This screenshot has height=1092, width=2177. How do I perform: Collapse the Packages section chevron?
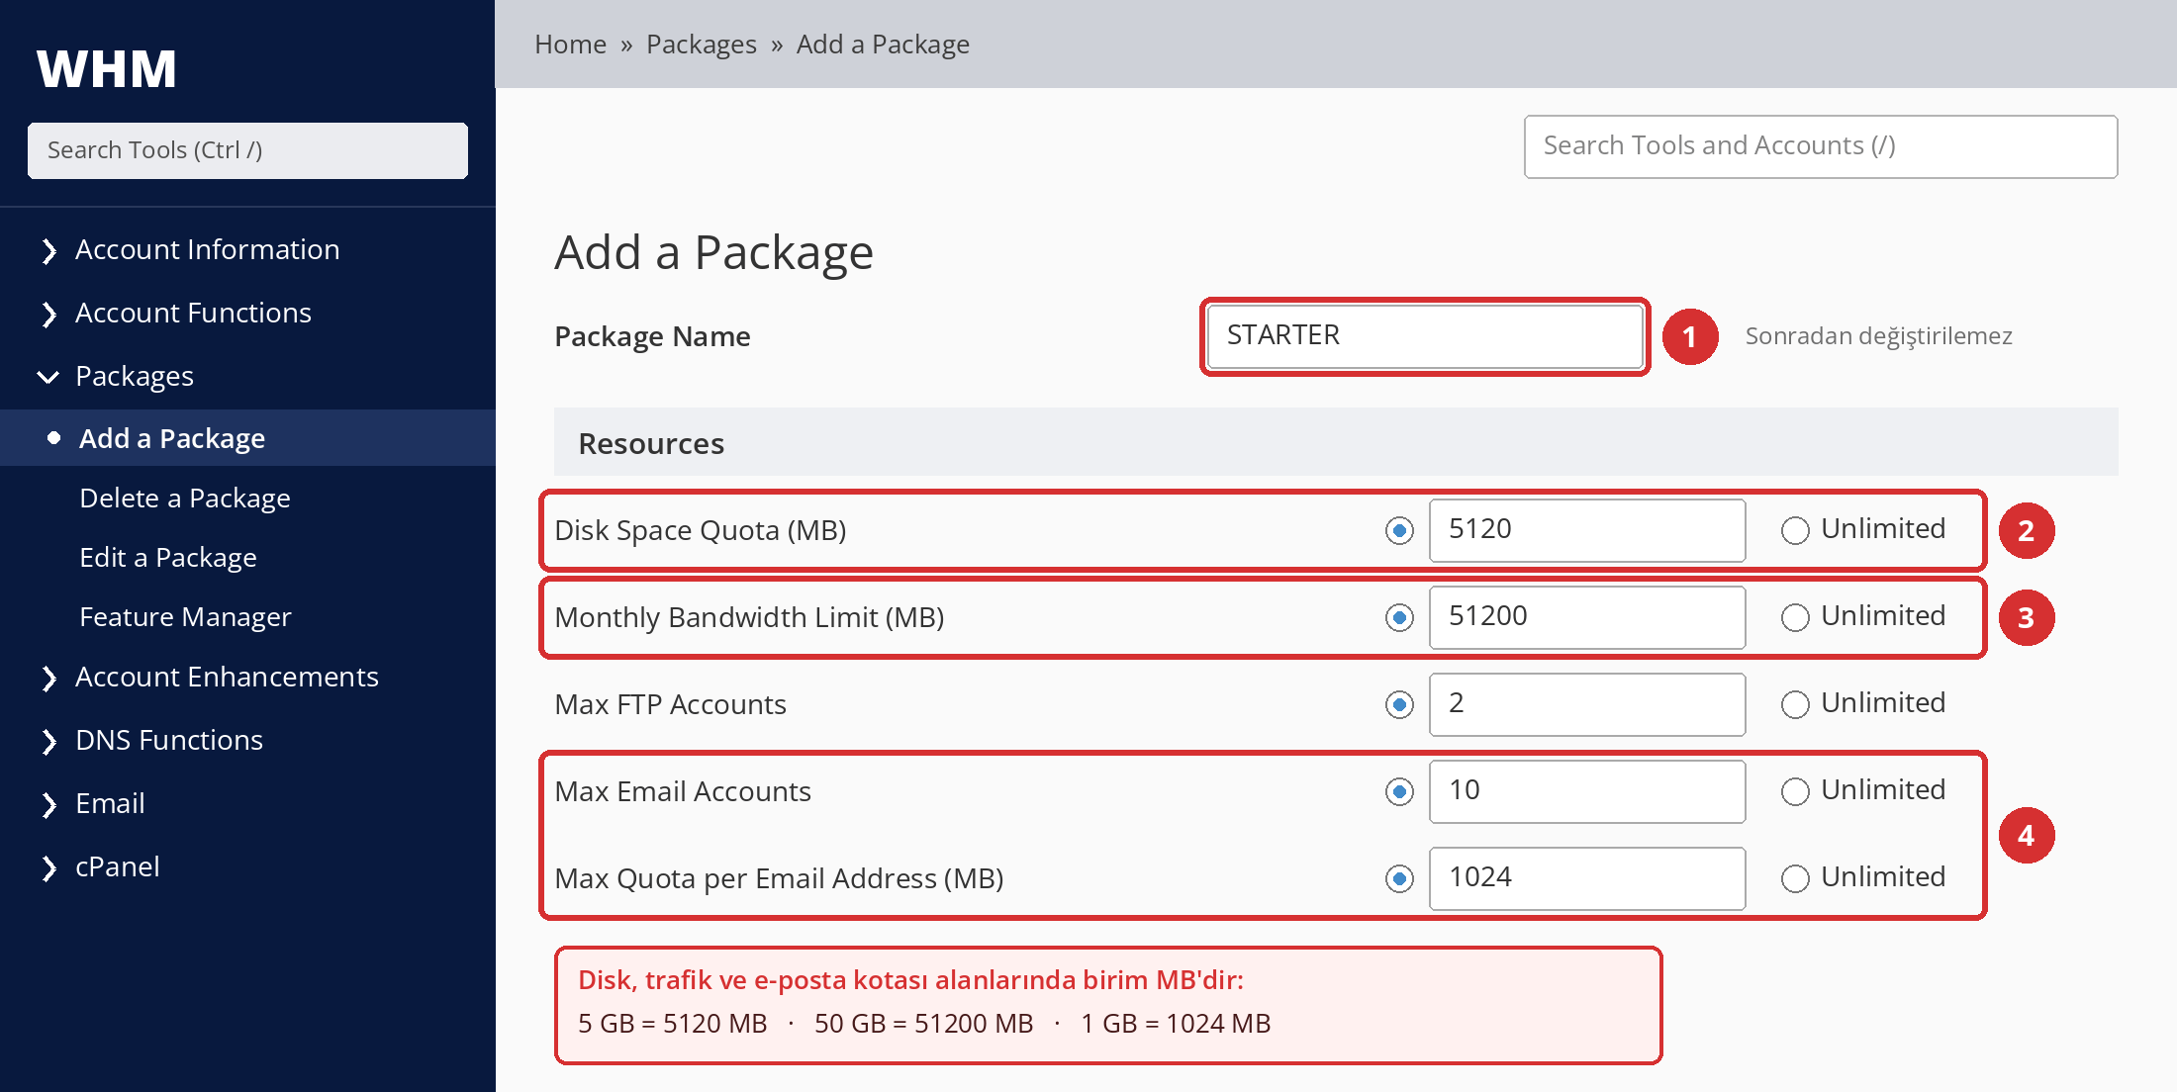click(x=47, y=377)
